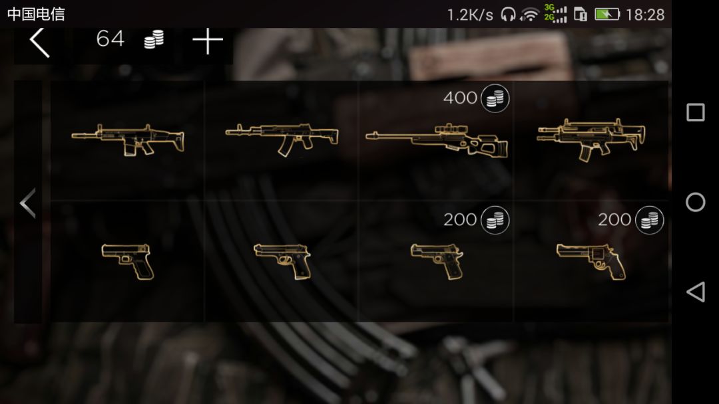Tap the Android home circle button
Viewport: 719px width, 404px height.
(695, 202)
